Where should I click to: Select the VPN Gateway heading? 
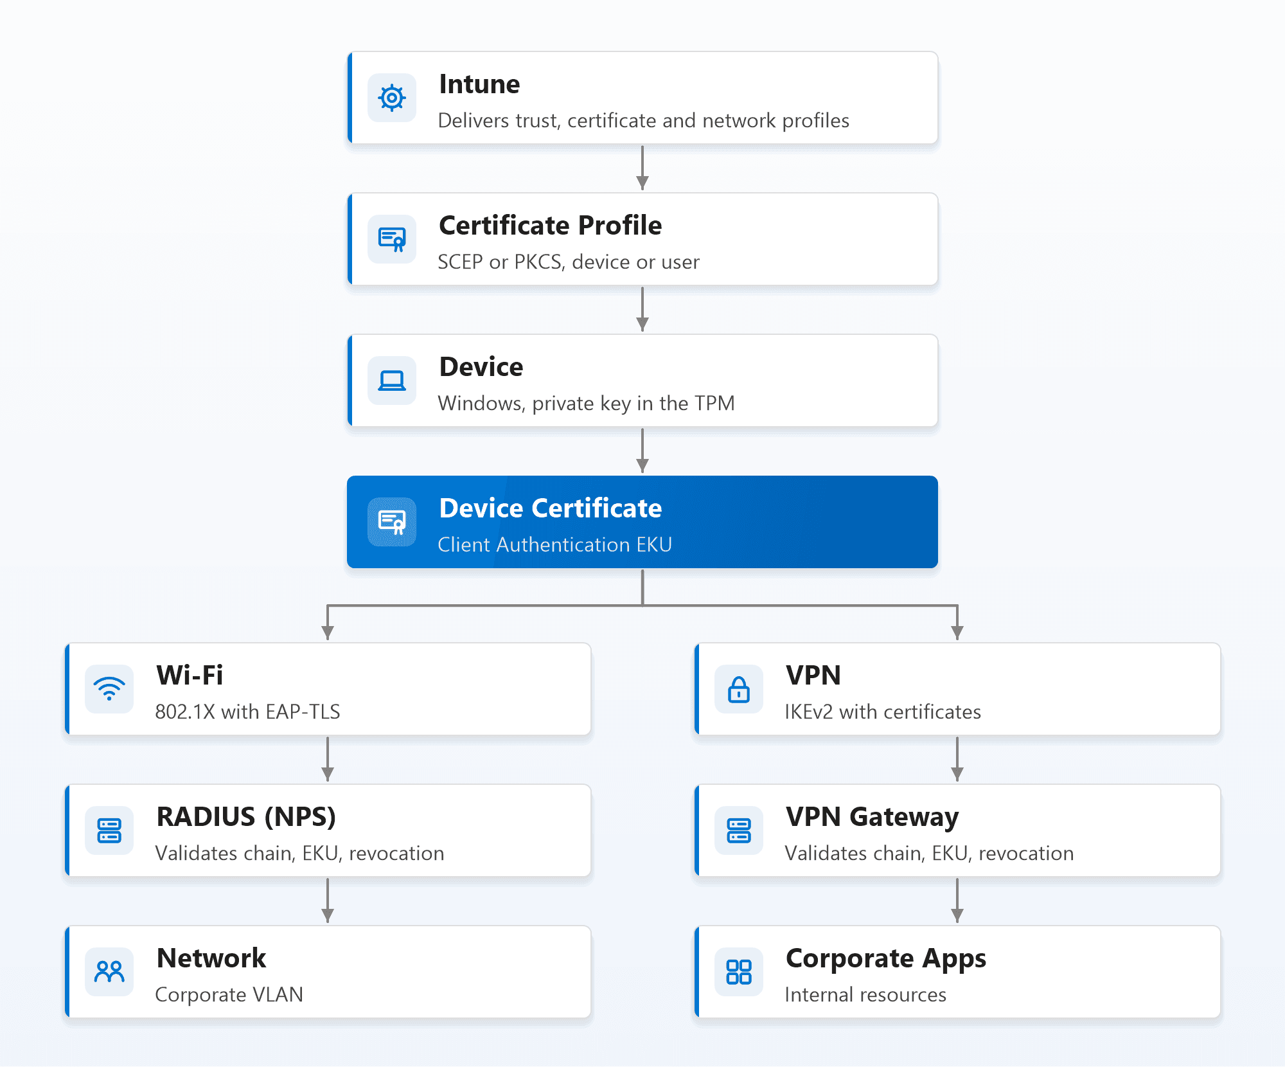point(873,818)
